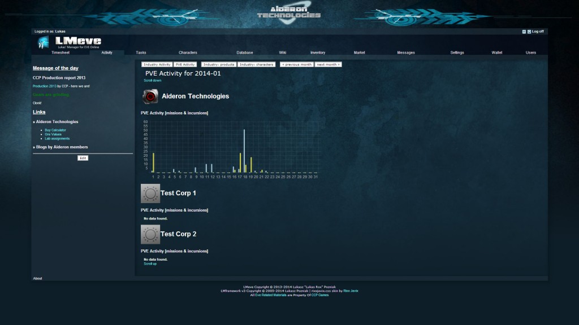Image resolution: width=579 pixels, height=325 pixels.
Task: Open the Production 2013 link
Action: click(x=44, y=86)
